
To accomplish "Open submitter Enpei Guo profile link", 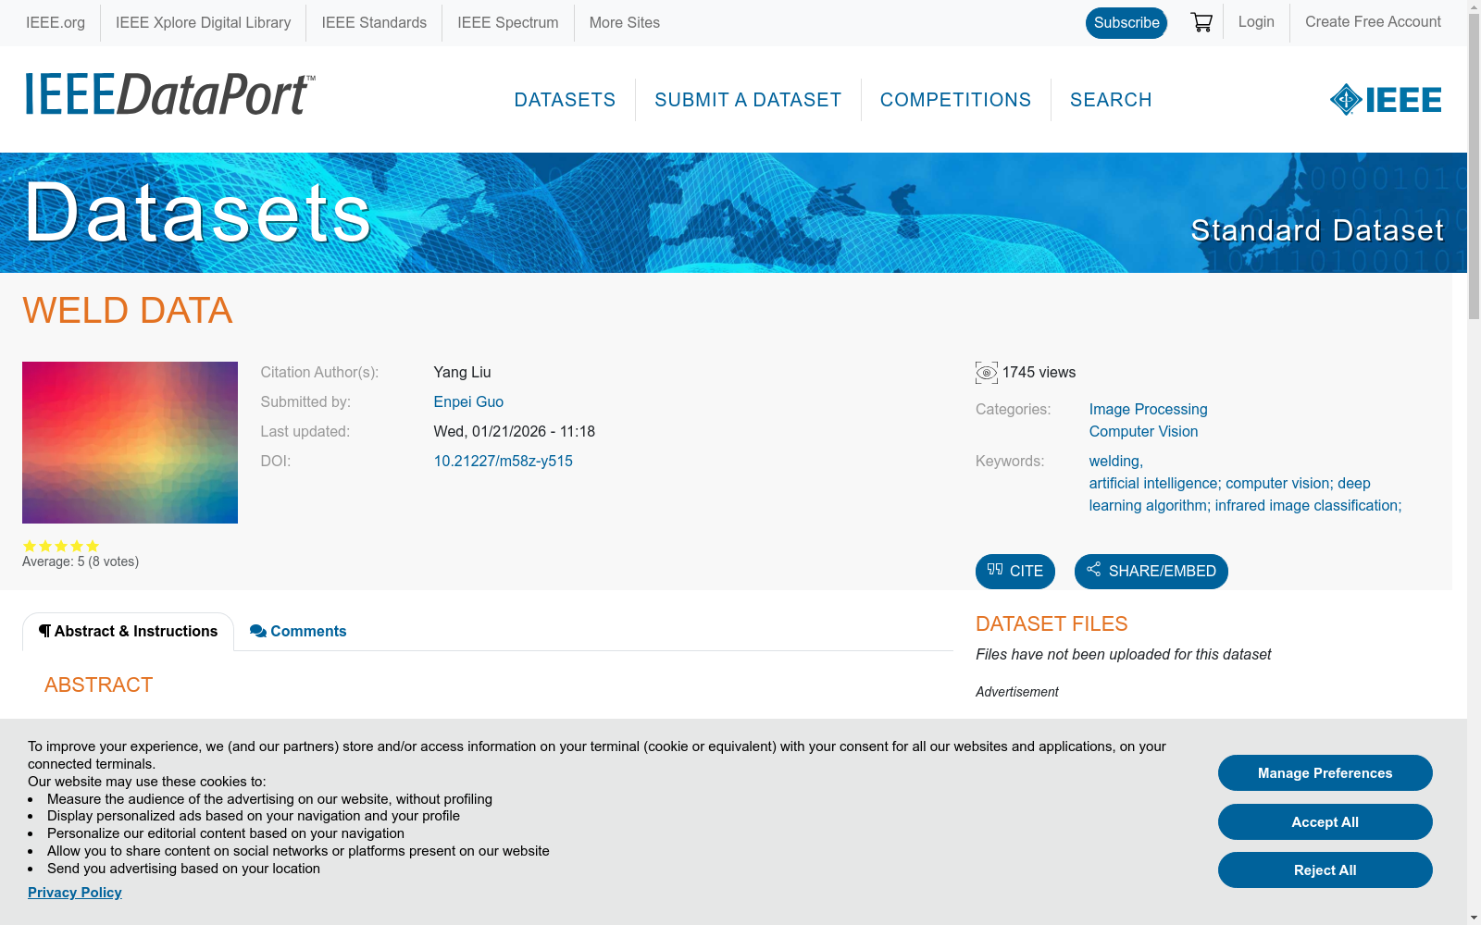I will click(x=468, y=402).
